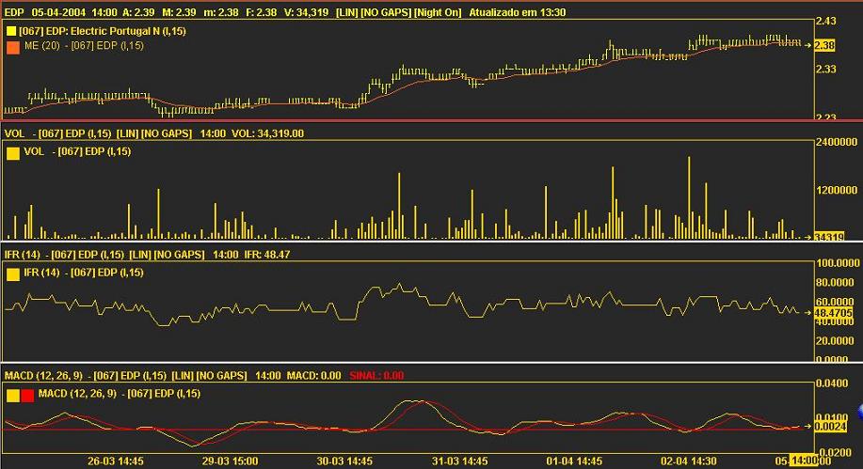This screenshot has height=469, width=863.
Task: Click the 0.0400 label on MACD axis
Action: point(832,383)
